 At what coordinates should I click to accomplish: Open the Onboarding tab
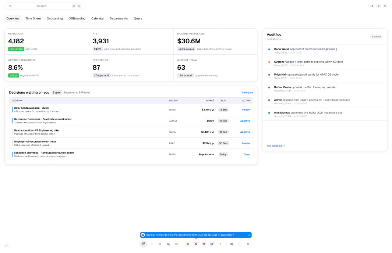click(x=55, y=18)
